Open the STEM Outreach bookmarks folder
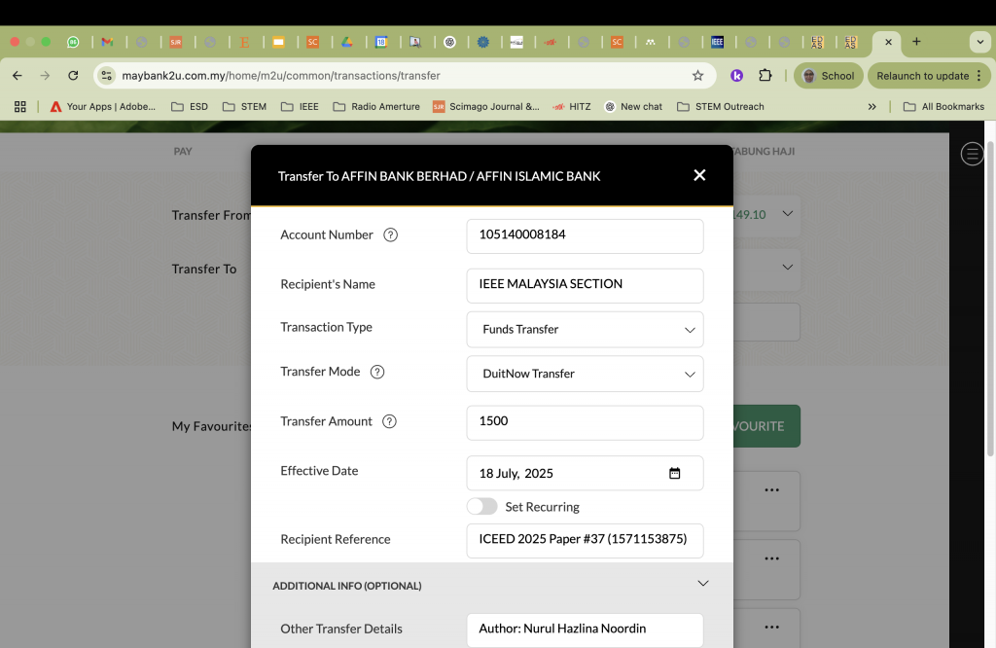The image size is (996, 648). point(721,107)
